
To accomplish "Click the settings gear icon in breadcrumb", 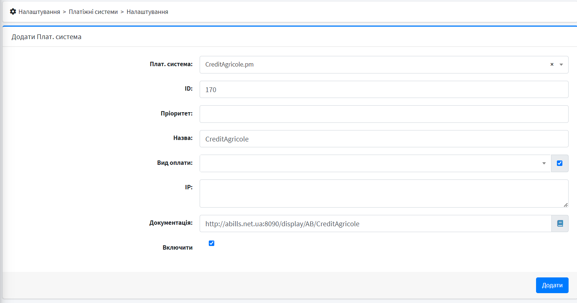I will [x=13, y=12].
